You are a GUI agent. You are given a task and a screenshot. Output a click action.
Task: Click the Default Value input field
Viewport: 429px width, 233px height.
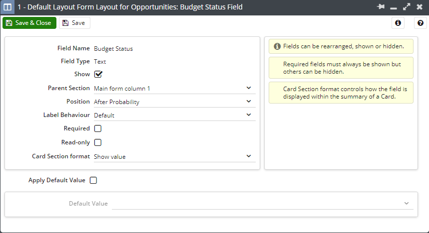[262, 204]
